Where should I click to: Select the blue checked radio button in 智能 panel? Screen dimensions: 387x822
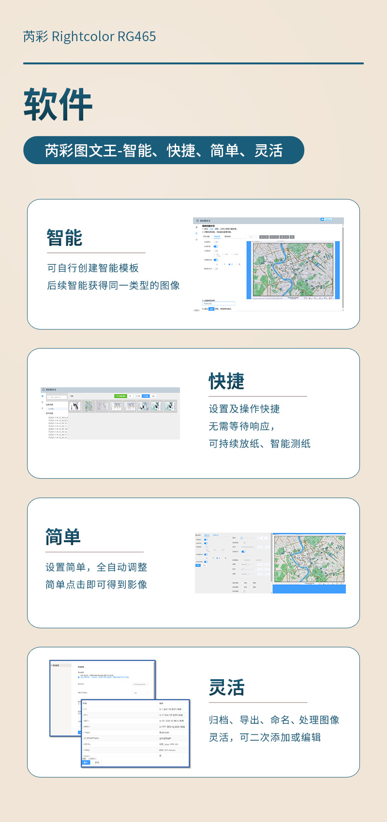[x=229, y=264]
